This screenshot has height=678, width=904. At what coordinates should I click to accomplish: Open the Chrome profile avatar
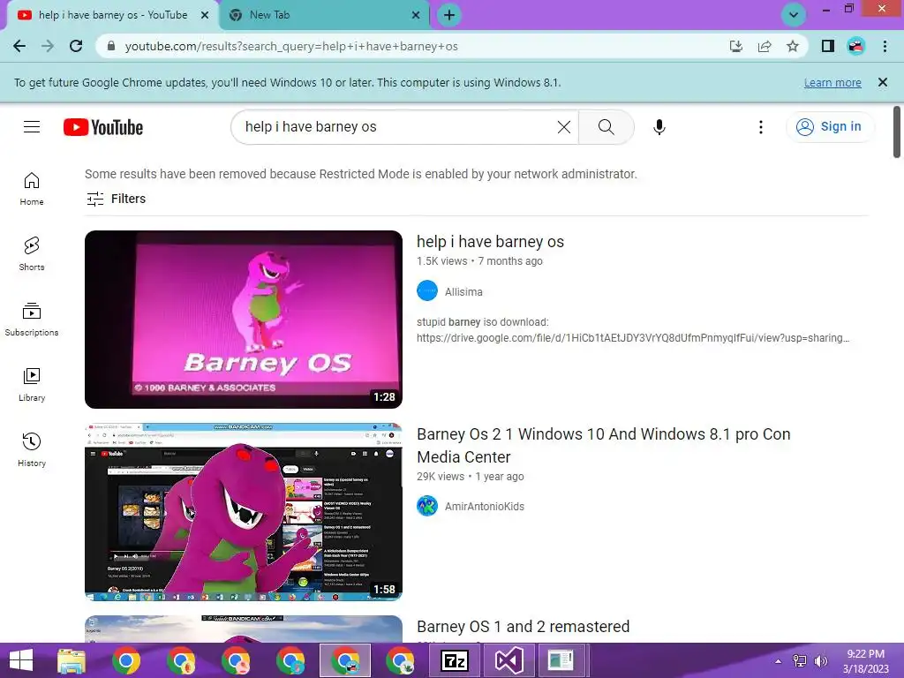point(856,46)
